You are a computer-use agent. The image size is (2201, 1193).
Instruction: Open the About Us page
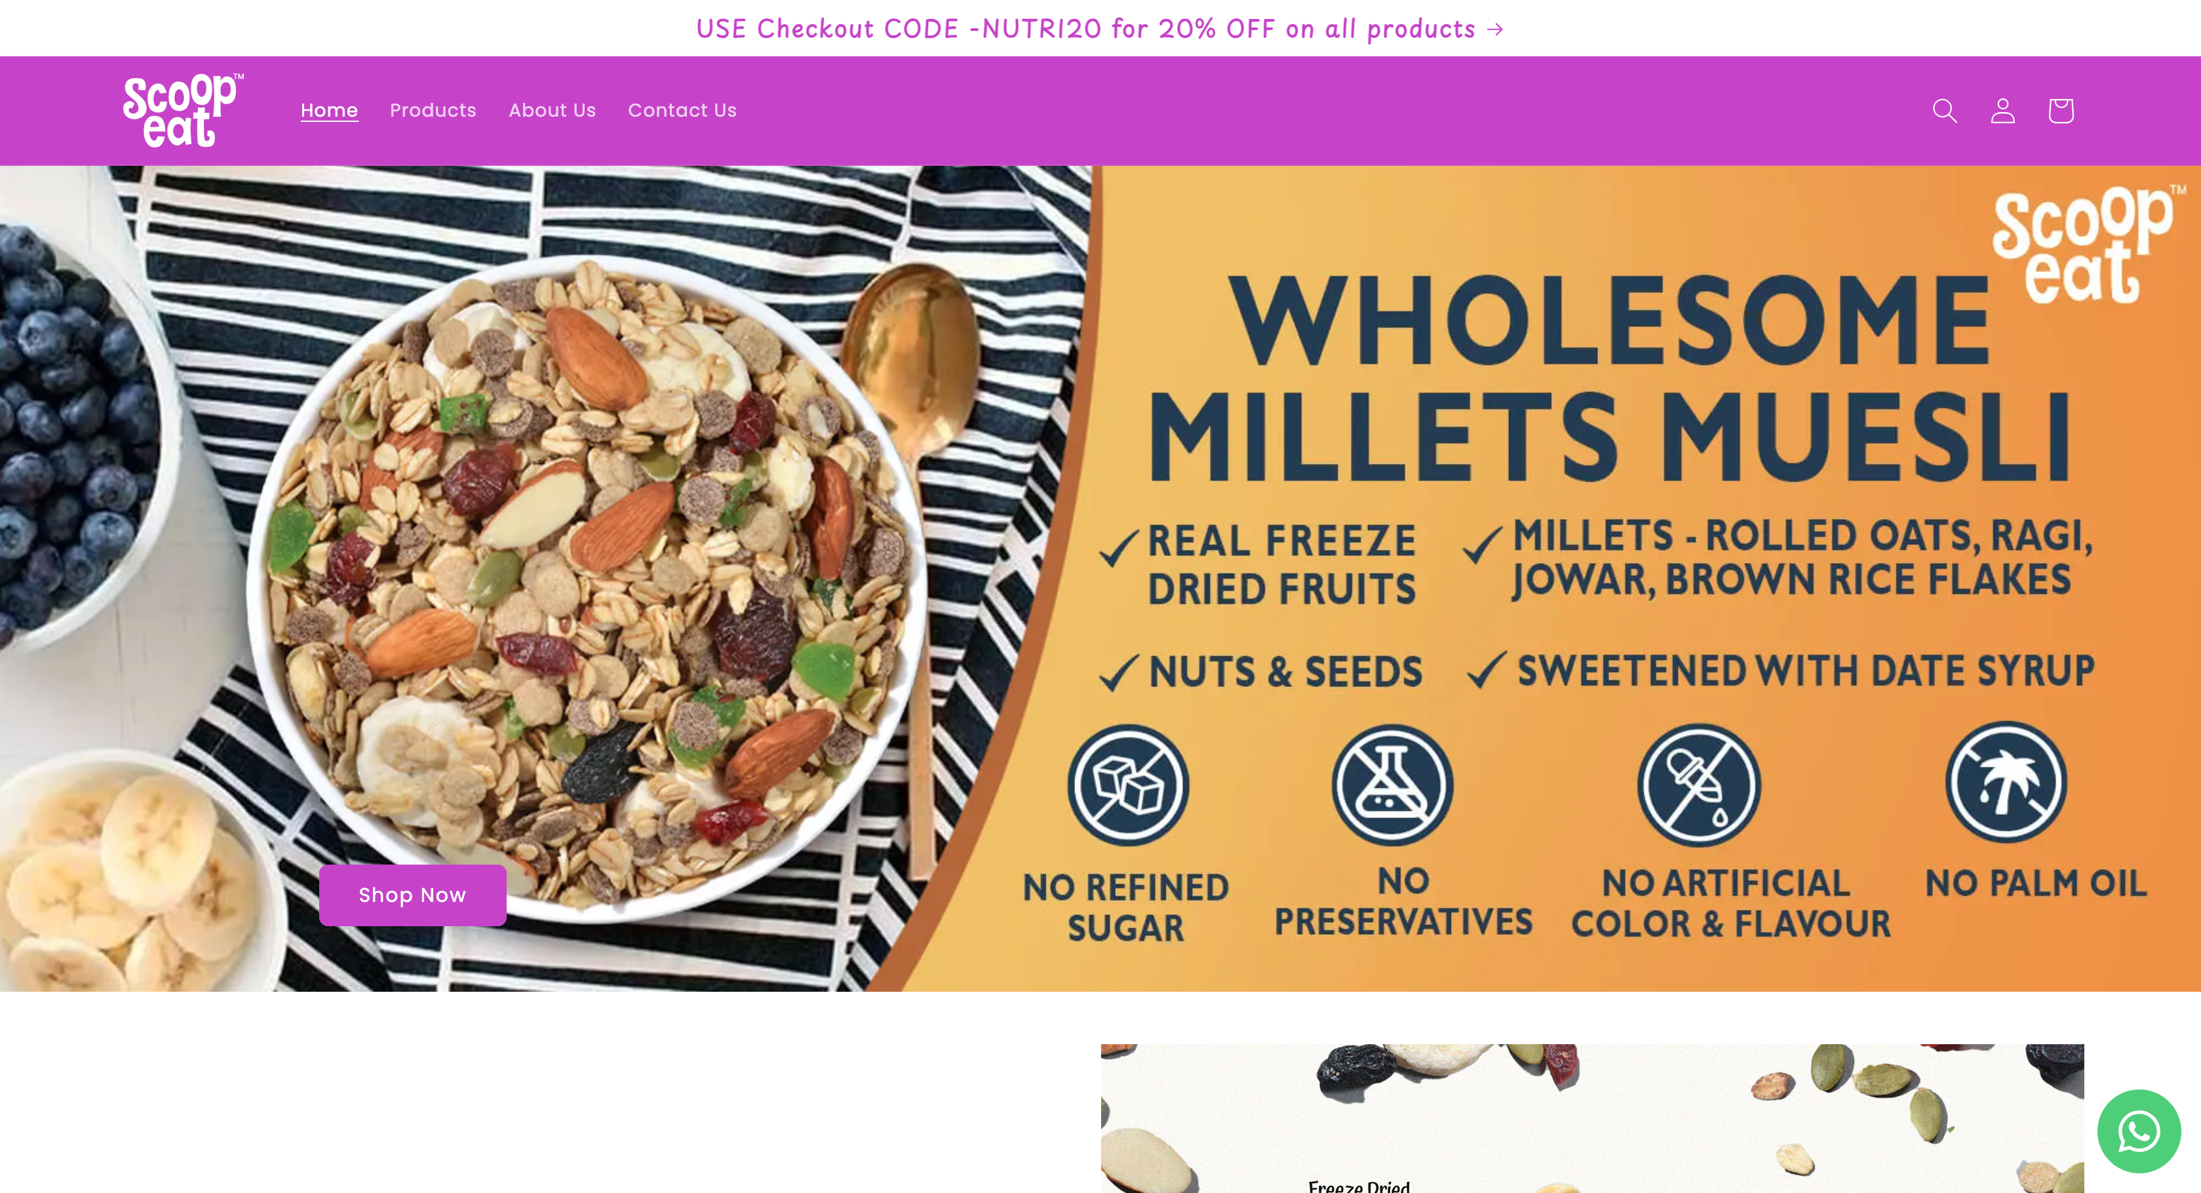(x=552, y=110)
